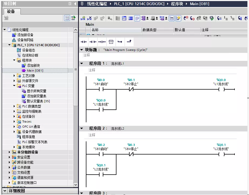Toggle the project tree details view button
This screenshot has height=195, width=249.
click(67, 18)
